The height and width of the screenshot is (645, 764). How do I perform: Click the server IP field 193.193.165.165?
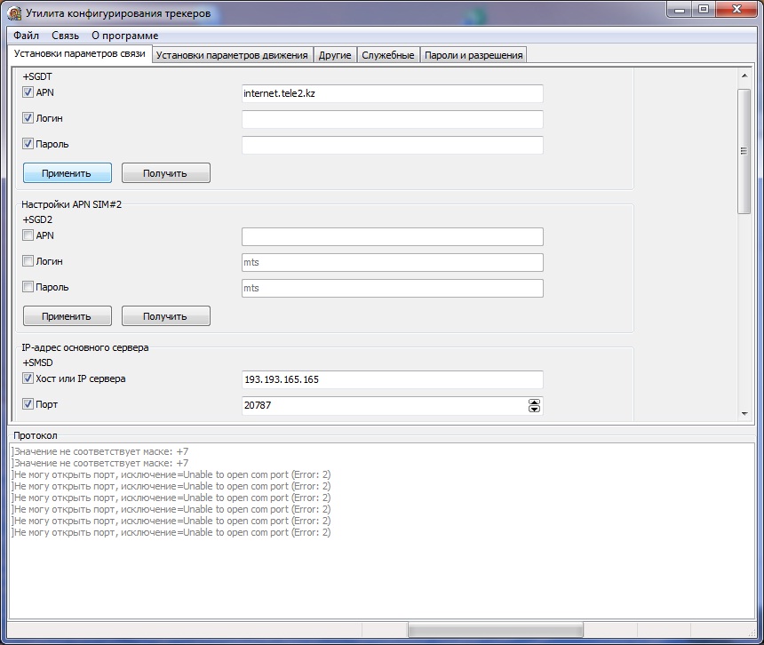(x=391, y=379)
